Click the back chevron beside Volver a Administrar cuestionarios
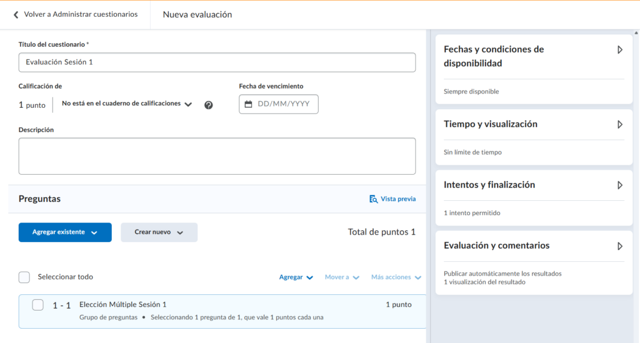 (x=16, y=14)
